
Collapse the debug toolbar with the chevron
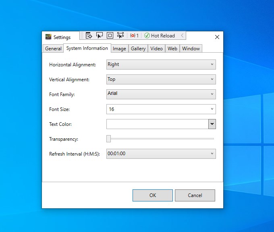[182, 36]
